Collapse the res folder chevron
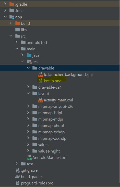 pos(22,62)
